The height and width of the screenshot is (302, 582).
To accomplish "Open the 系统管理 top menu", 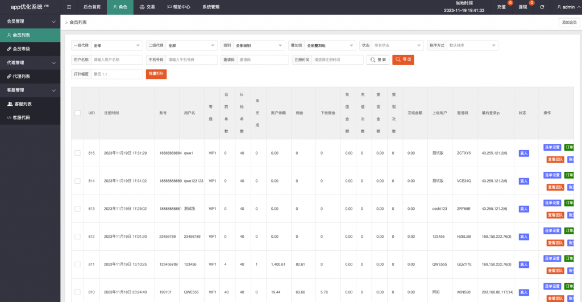I will point(211,7).
